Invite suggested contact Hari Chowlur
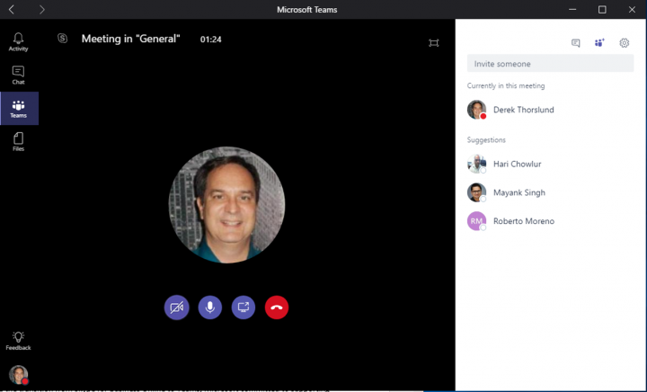Viewport: 647px width, 392px height. (517, 165)
